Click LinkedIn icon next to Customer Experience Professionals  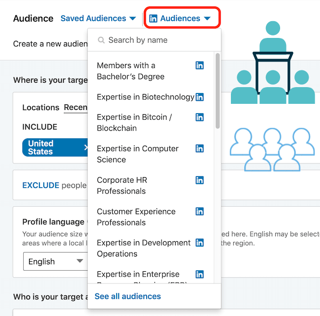199,212
